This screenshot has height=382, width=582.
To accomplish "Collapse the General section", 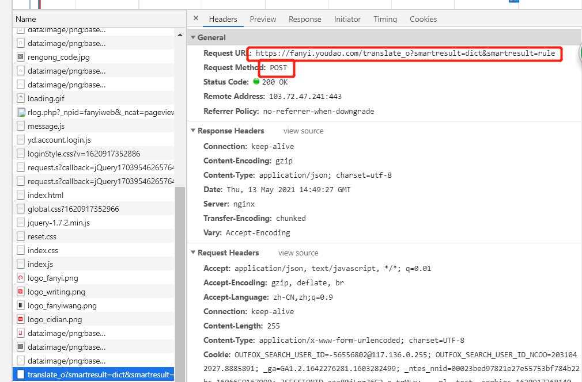I will click(193, 37).
